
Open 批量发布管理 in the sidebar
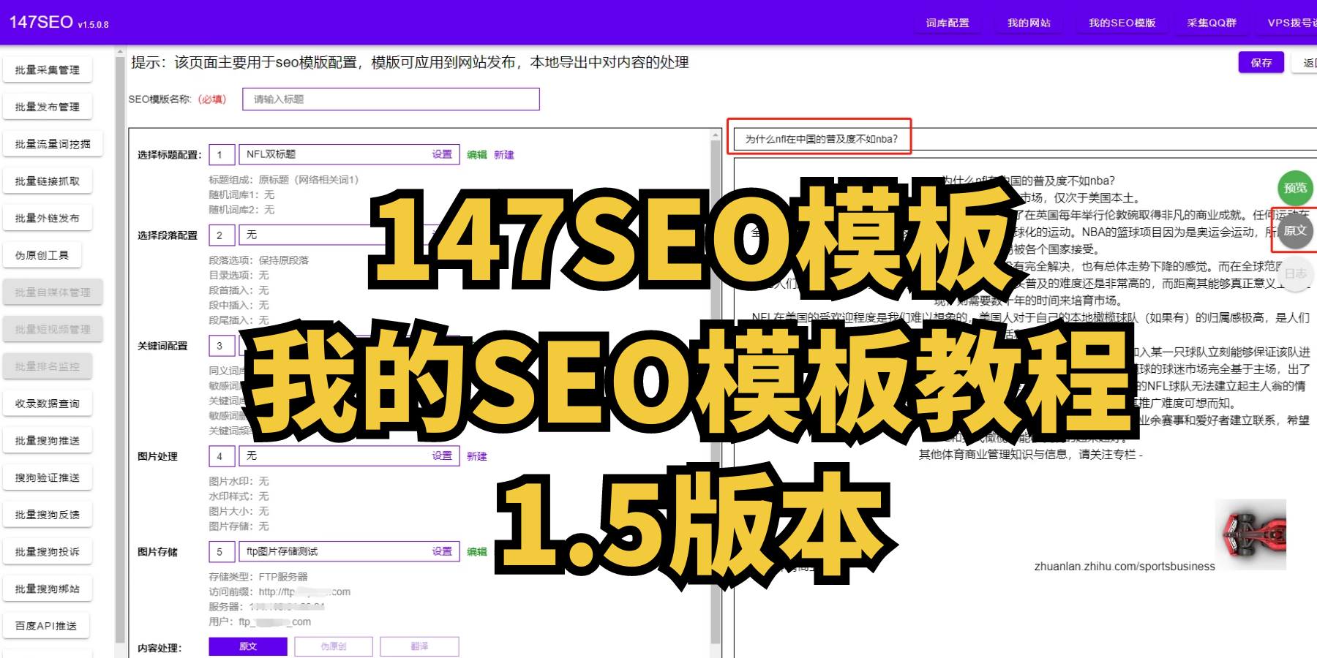point(48,107)
